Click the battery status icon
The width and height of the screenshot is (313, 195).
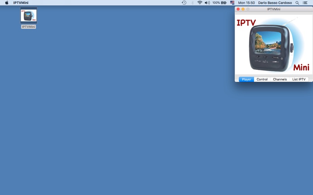pyautogui.click(x=224, y=3)
